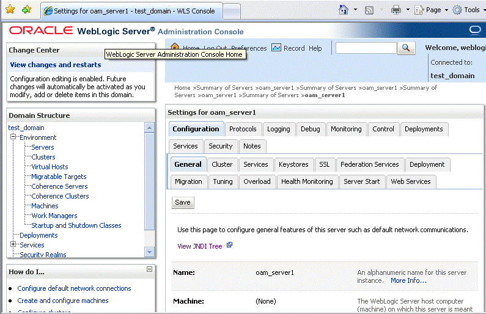486x314 pixels.
Task: Open the Keystores subtab
Action: 293,164
